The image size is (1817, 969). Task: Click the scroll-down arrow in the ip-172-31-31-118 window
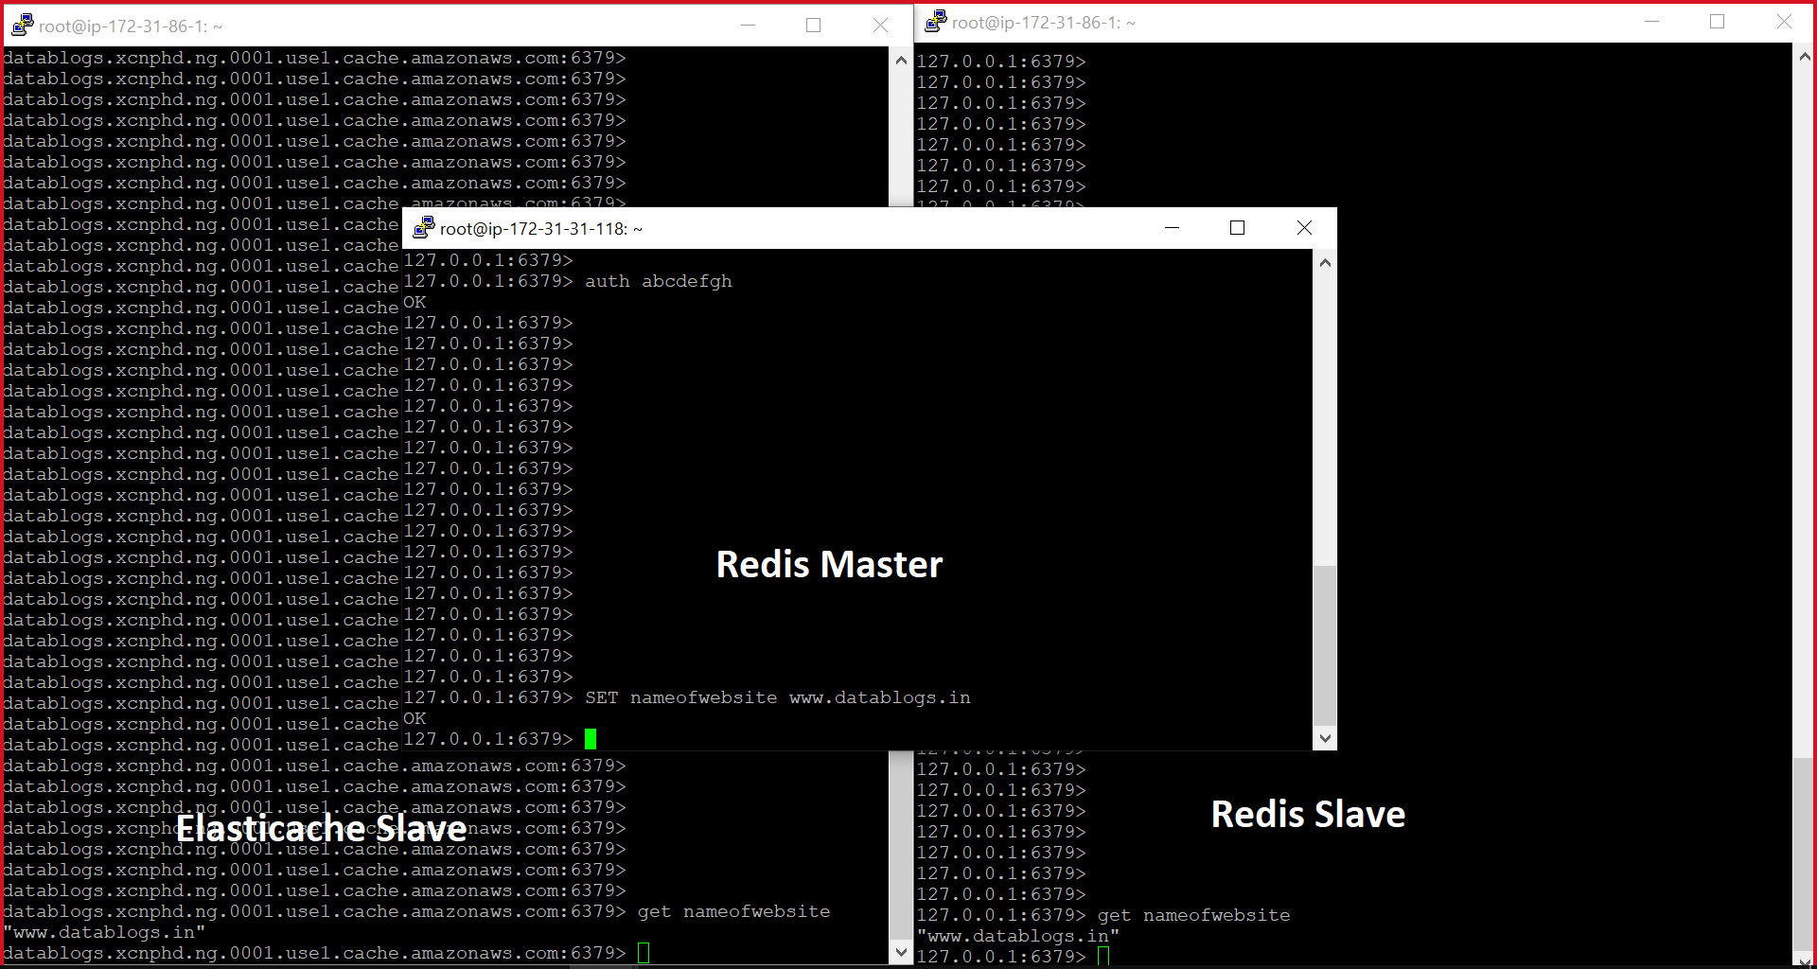pyautogui.click(x=1325, y=738)
